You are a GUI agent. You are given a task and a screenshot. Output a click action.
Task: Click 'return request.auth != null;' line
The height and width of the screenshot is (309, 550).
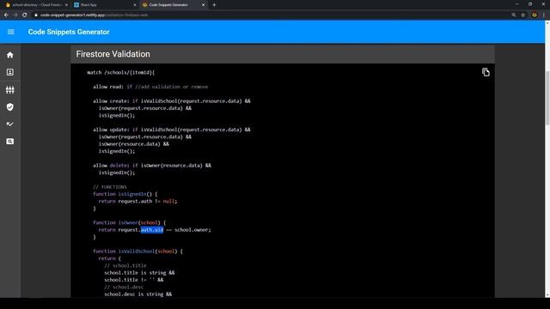(x=137, y=201)
